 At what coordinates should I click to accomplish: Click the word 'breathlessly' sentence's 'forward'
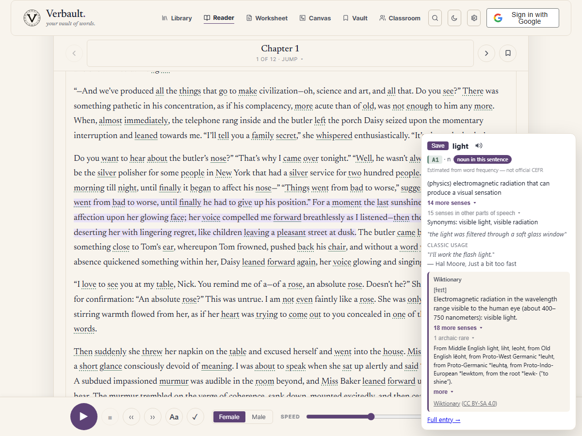(287, 218)
